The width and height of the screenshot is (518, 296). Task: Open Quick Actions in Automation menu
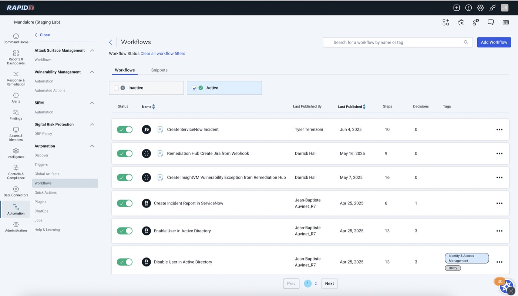tap(46, 192)
